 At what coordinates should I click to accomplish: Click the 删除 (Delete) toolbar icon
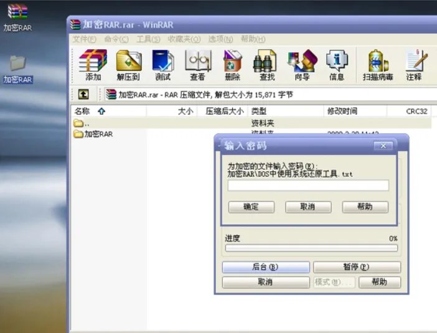(232, 65)
